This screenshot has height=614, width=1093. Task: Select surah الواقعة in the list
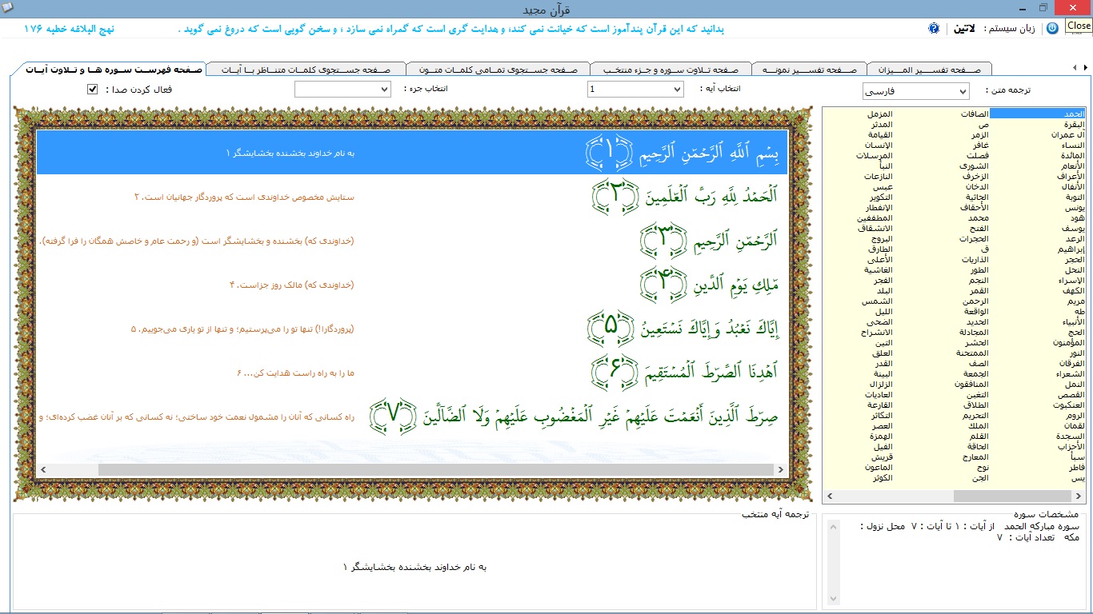point(977,312)
